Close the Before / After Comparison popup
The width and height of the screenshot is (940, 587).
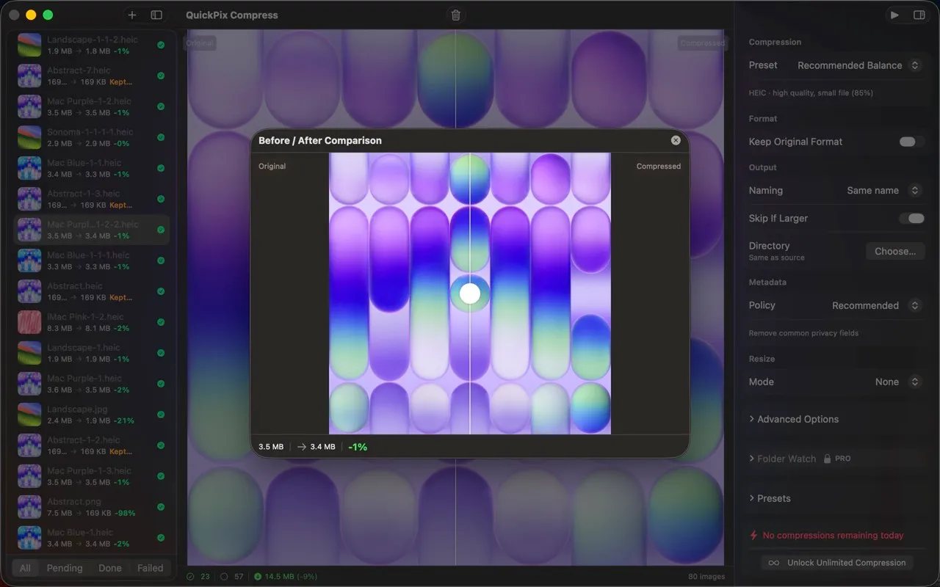coord(676,140)
